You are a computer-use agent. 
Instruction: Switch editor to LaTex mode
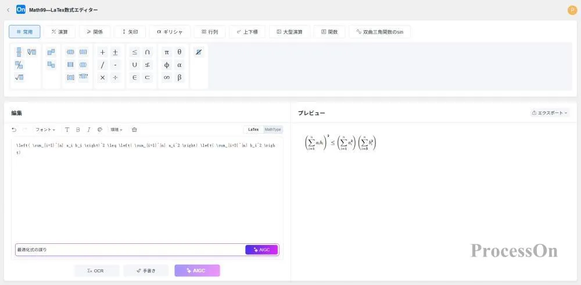253,130
